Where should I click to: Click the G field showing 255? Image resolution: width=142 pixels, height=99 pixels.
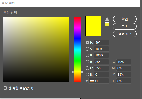point(101,68)
